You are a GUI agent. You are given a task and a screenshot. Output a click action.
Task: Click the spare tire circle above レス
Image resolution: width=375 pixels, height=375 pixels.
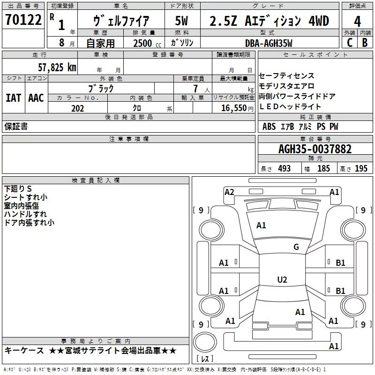[205, 342]
